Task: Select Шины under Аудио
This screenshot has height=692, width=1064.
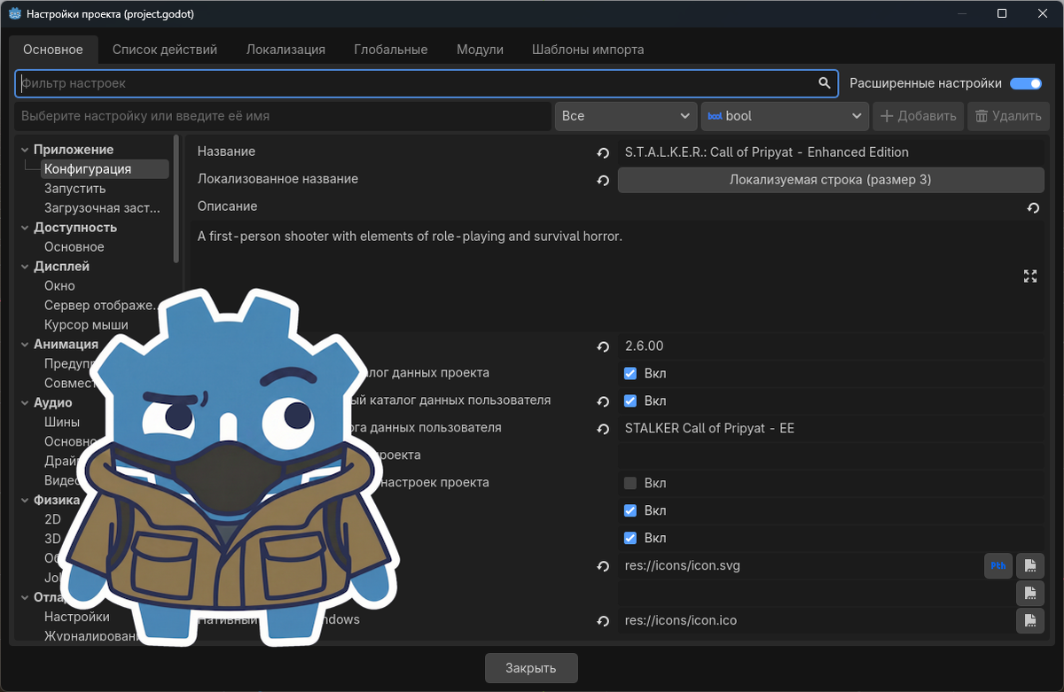Action: coord(62,423)
